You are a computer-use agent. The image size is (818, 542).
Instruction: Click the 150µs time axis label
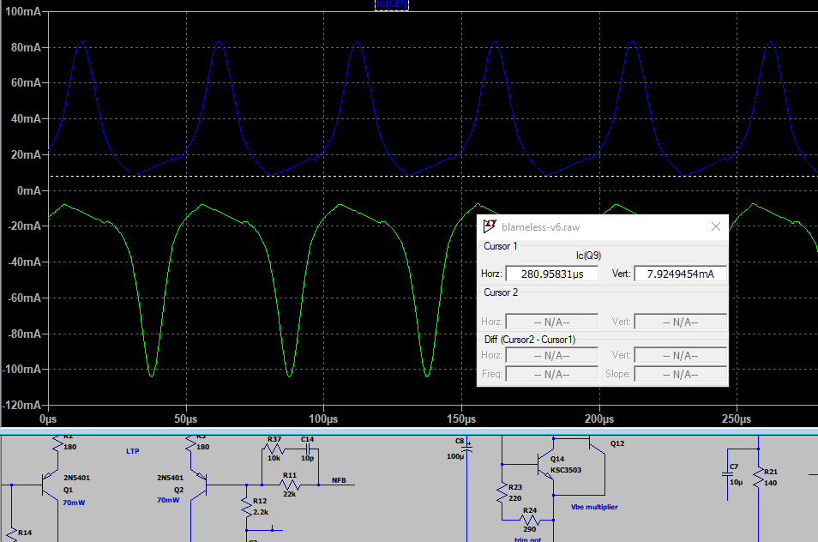pos(461,419)
